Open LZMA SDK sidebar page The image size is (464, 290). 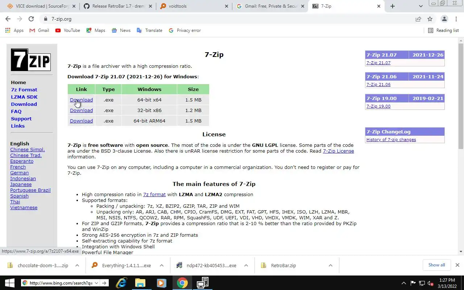pos(24,97)
